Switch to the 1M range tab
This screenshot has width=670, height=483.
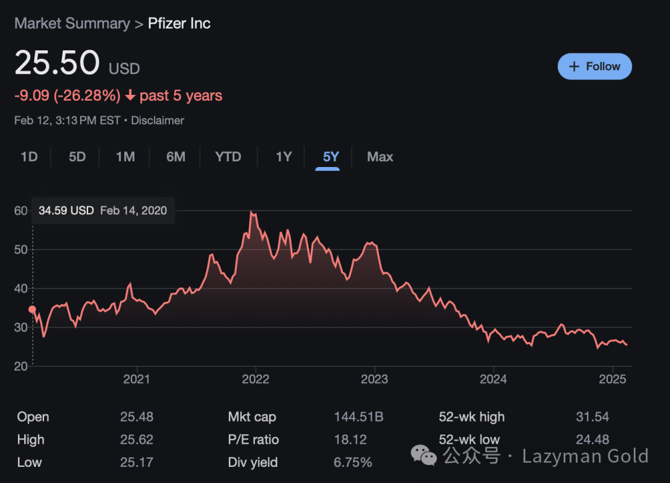(125, 157)
